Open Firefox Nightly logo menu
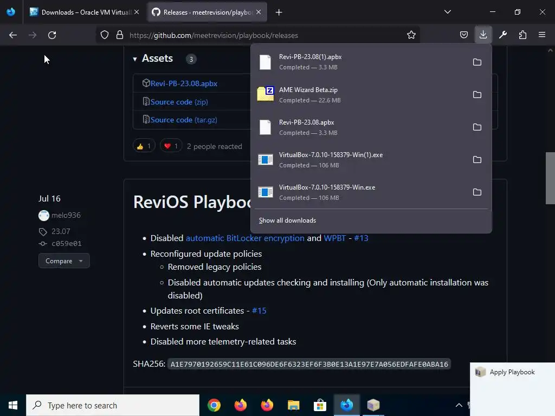Screen dimensions: 555x416 click(11, 12)
